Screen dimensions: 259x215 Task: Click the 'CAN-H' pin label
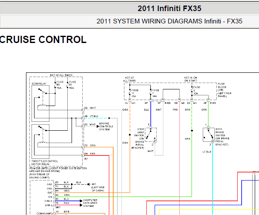[x=49, y=201]
